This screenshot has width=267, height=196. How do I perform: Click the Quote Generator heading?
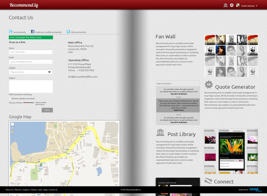235,87
